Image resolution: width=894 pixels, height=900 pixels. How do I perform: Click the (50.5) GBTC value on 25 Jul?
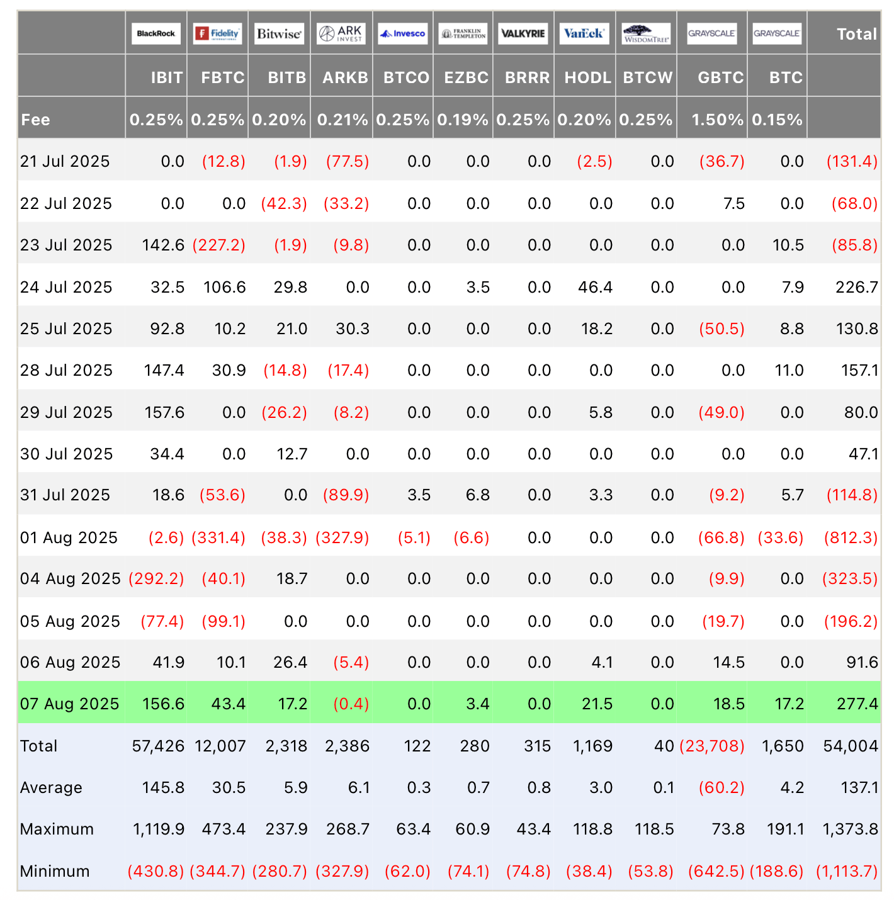[x=721, y=329]
